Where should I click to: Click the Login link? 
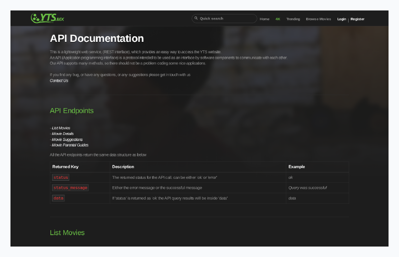click(341, 19)
